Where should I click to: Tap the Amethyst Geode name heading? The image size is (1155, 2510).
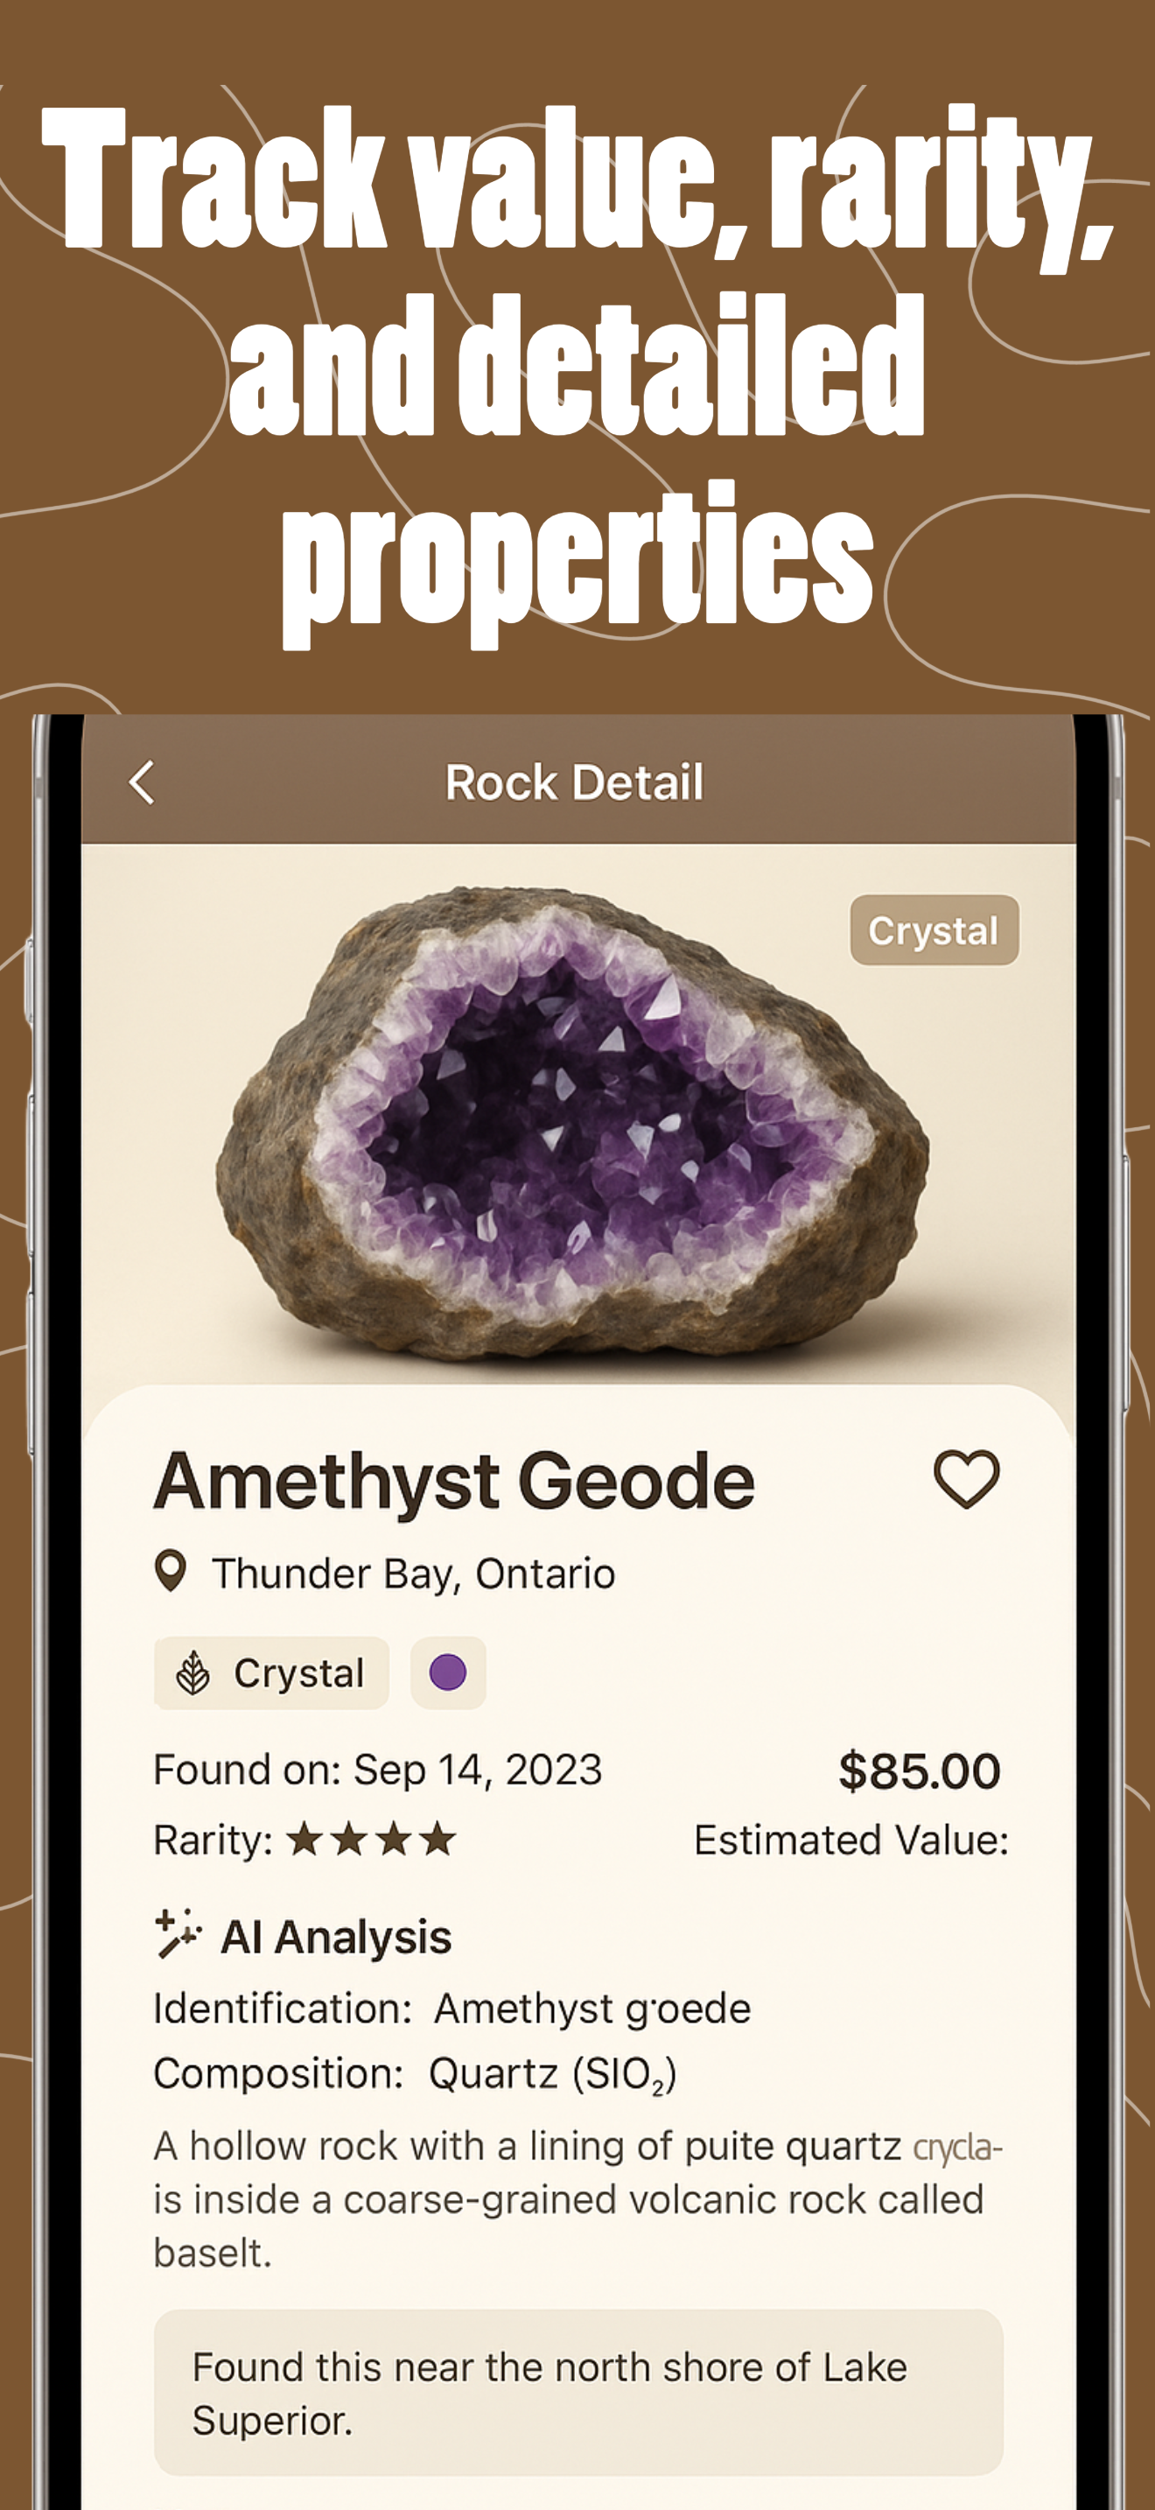454,1481
